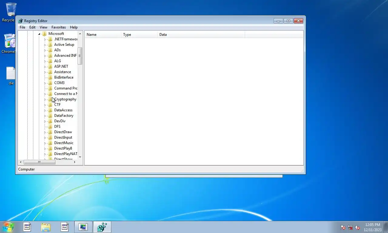
Task: Click the volume tray icon
Action: pos(357,227)
